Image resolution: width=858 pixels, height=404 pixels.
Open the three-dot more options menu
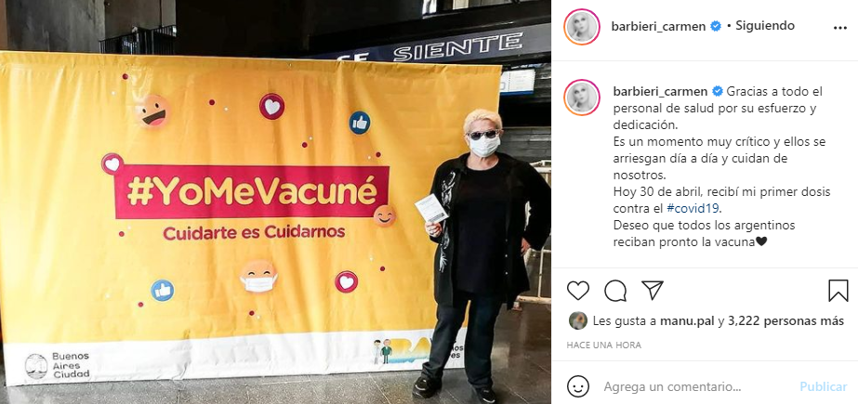tap(840, 28)
